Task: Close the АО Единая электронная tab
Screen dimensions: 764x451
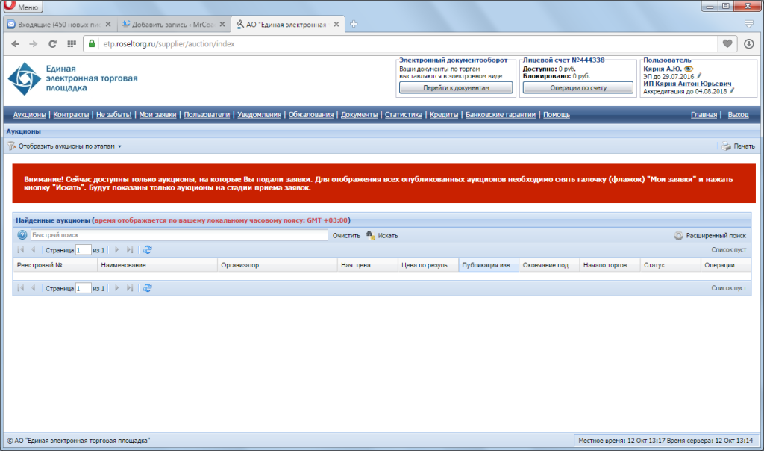Action: 336,25
